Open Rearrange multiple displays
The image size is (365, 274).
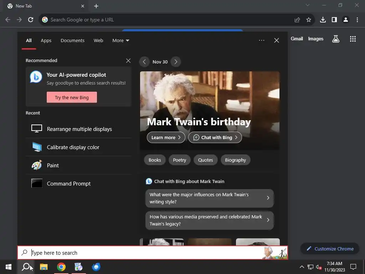pos(78,129)
